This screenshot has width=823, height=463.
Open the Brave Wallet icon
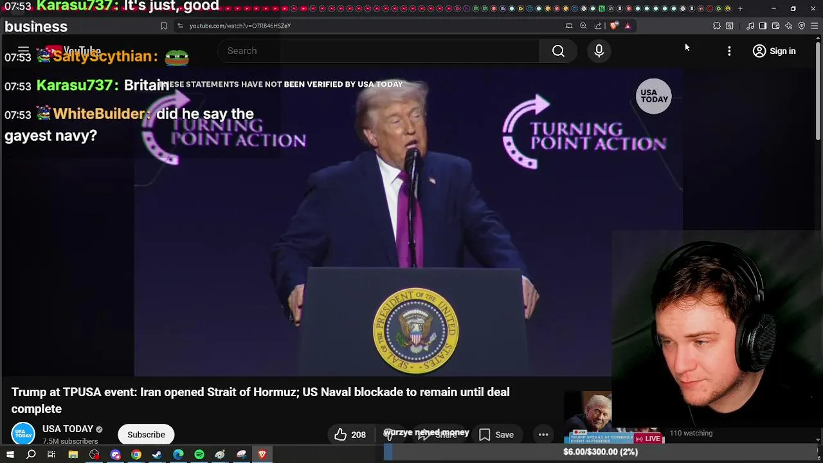click(775, 26)
